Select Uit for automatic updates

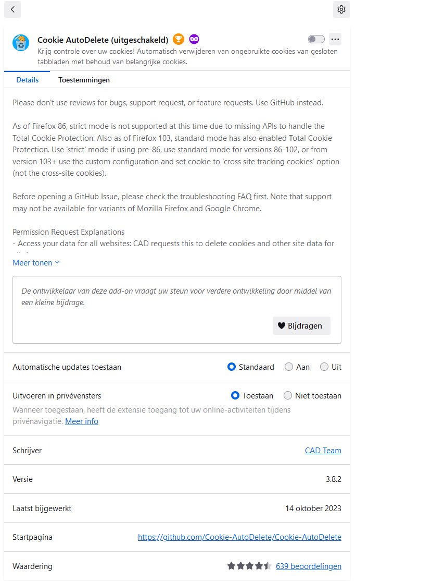coord(324,367)
